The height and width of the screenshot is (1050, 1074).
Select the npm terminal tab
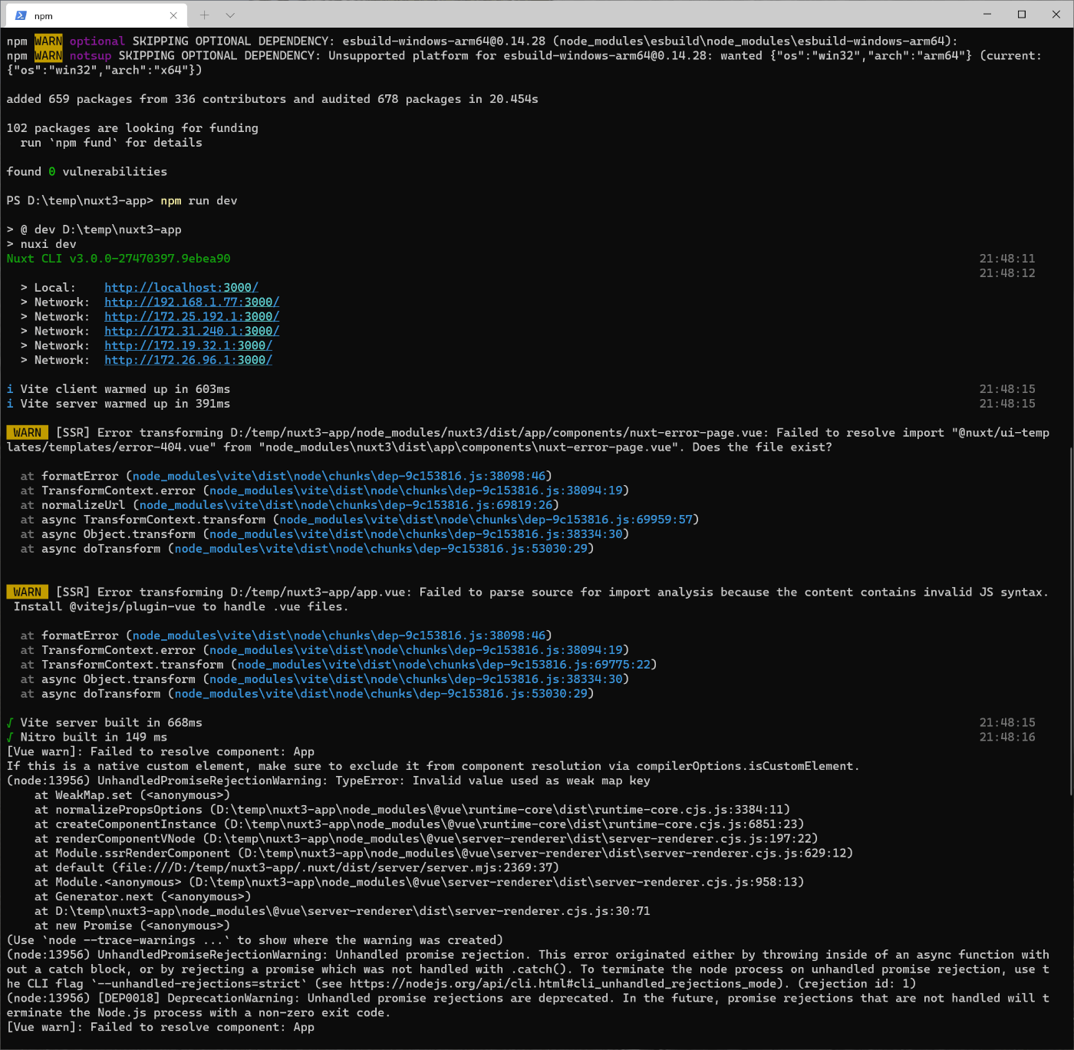96,15
